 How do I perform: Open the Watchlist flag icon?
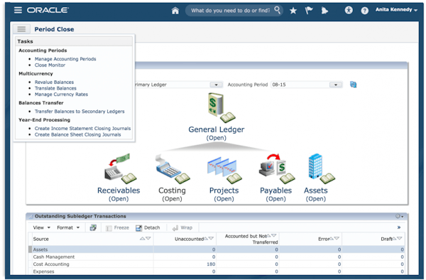point(309,11)
